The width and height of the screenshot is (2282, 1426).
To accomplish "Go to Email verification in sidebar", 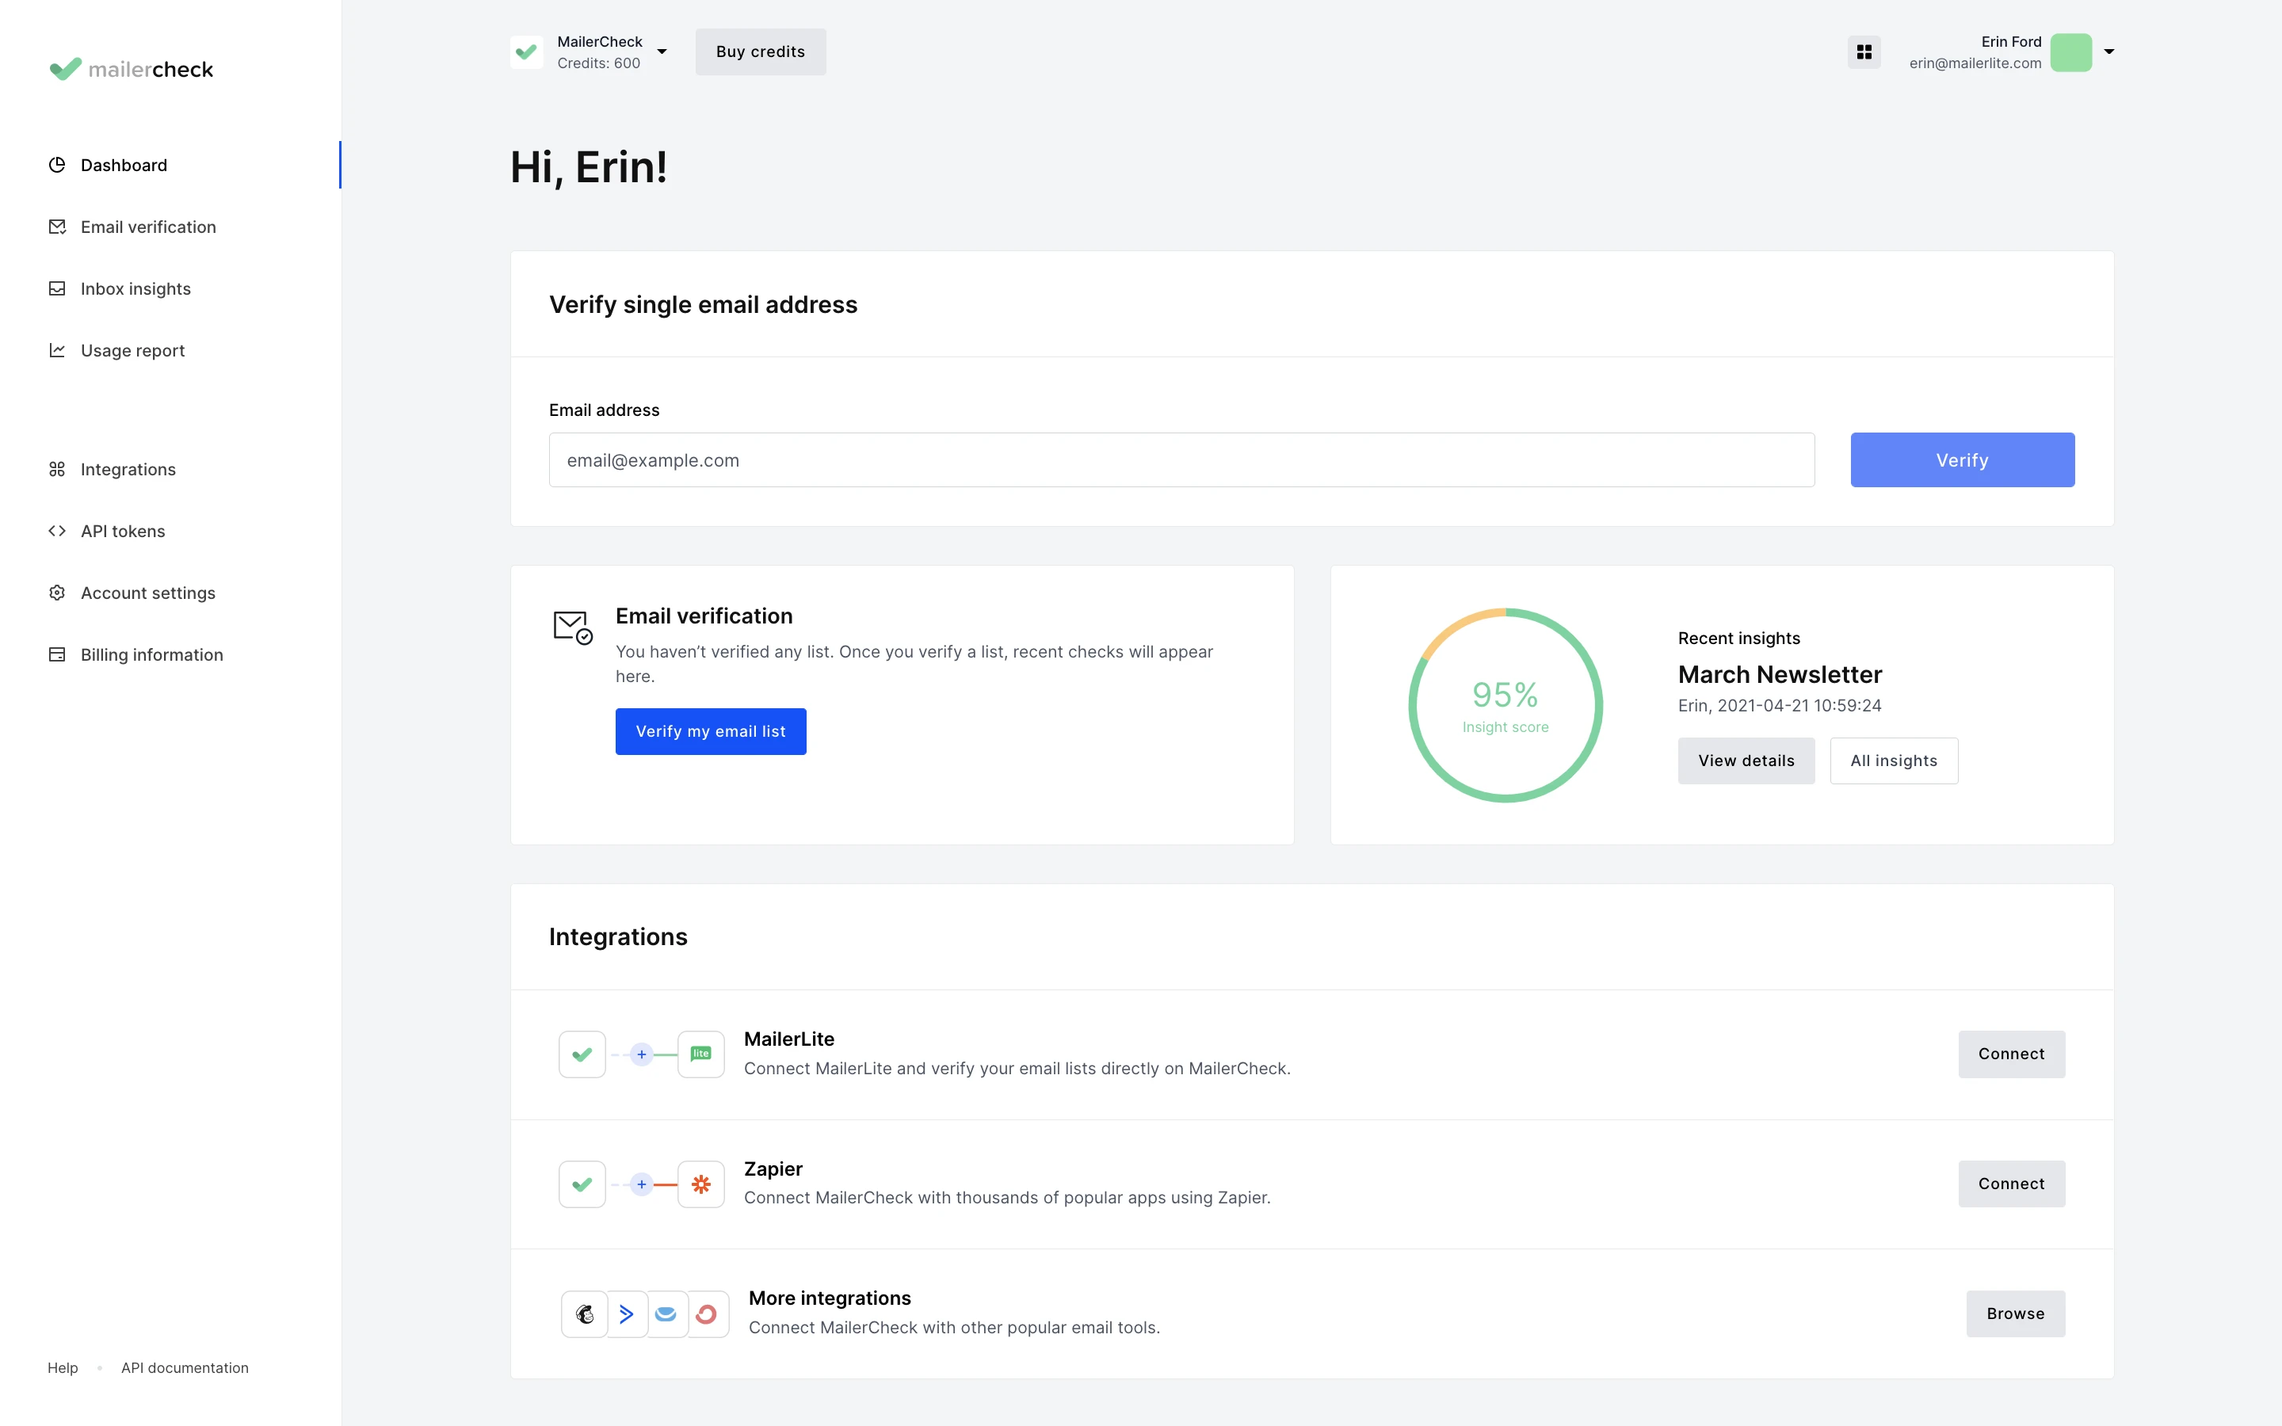I will pos(148,227).
